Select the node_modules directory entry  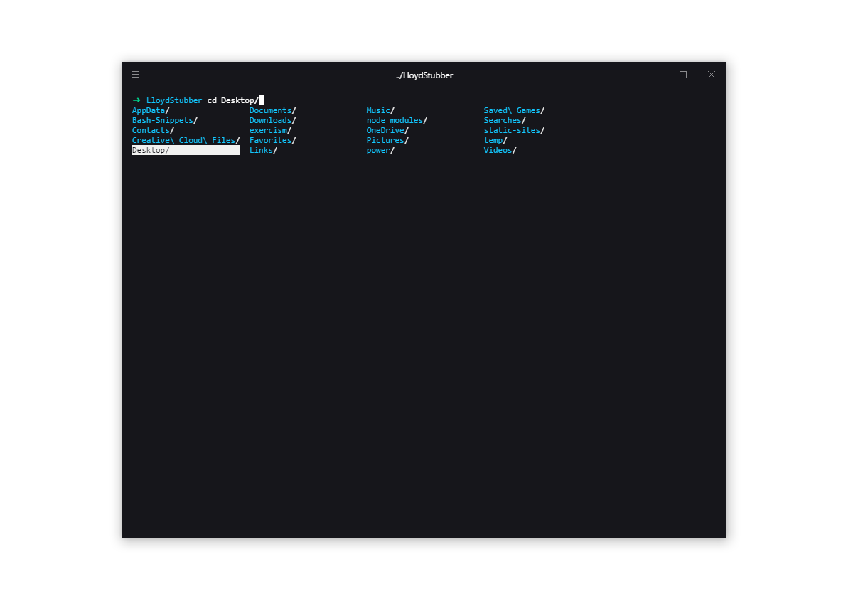pos(394,120)
